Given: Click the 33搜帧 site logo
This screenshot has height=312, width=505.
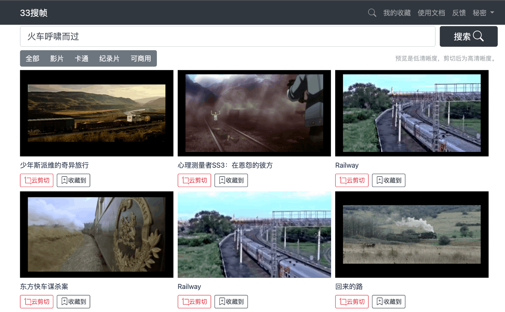Looking at the screenshot, I should tap(34, 13).
